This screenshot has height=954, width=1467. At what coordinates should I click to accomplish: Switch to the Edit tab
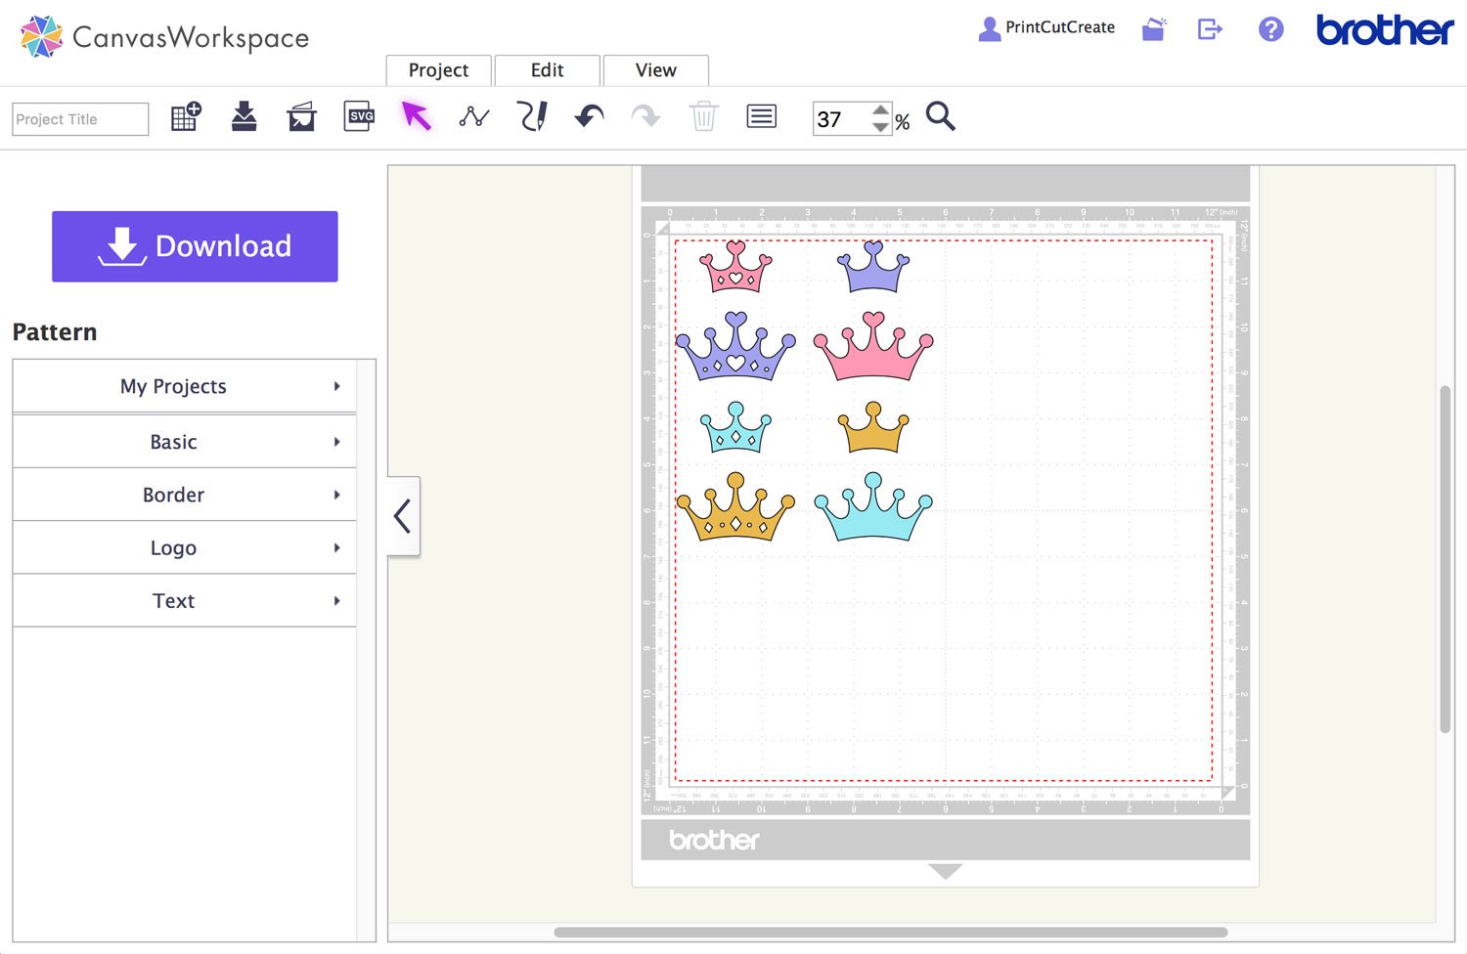pyautogui.click(x=547, y=69)
